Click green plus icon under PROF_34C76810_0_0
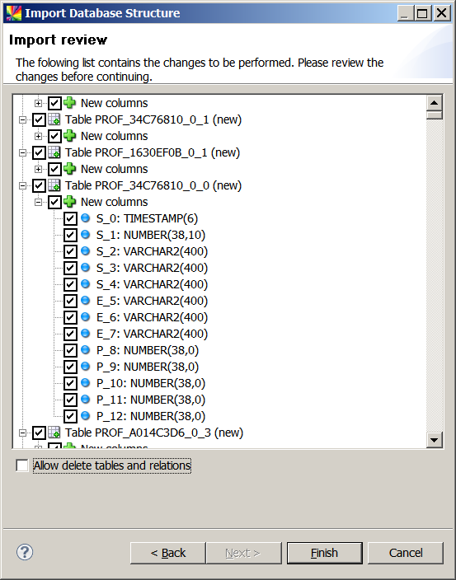456x580 pixels. coord(69,202)
